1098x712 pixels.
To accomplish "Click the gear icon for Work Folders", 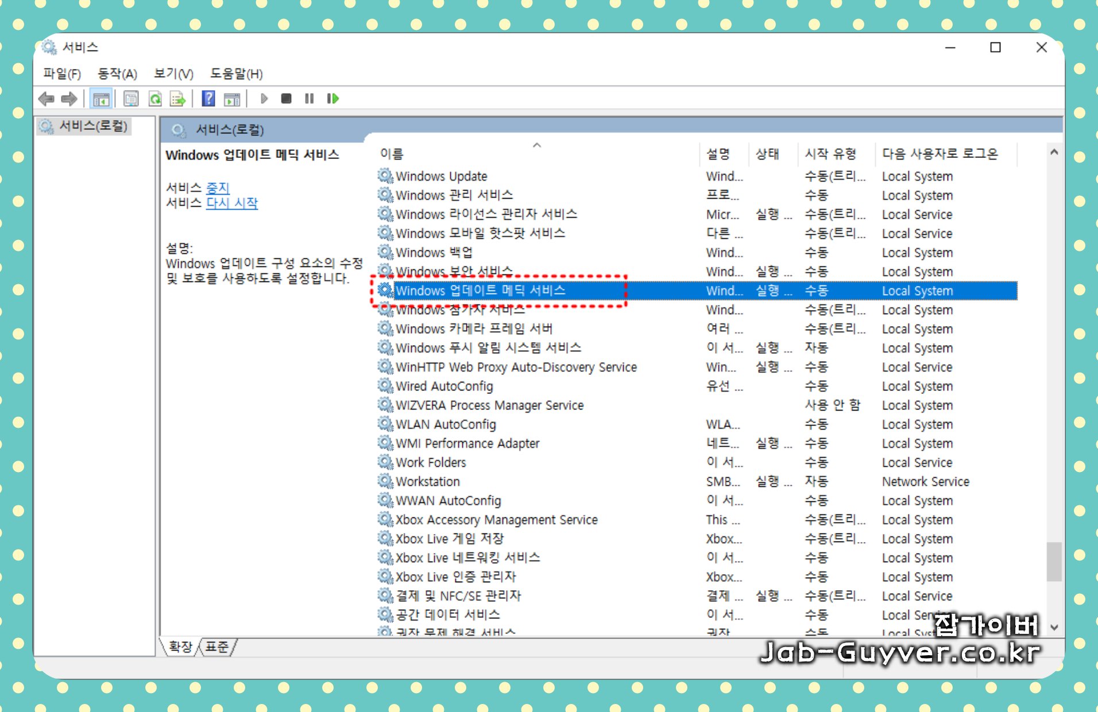I will [385, 462].
